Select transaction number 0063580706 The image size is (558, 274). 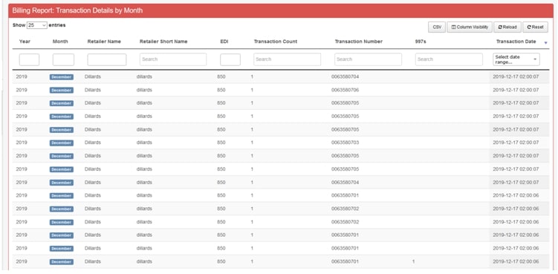345,90
